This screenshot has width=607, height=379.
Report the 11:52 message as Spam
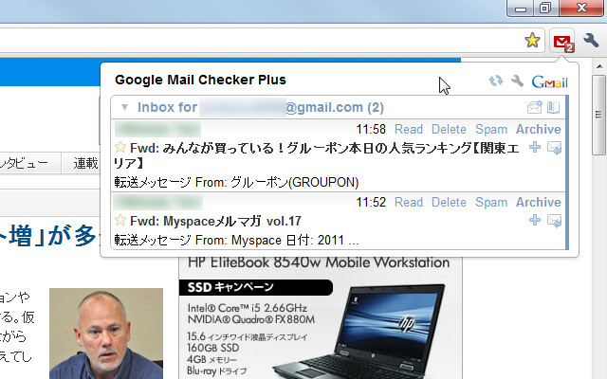pos(491,202)
